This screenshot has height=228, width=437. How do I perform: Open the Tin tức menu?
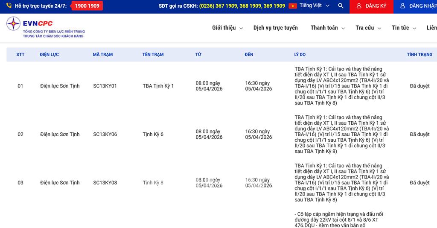click(x=400, y=28)
